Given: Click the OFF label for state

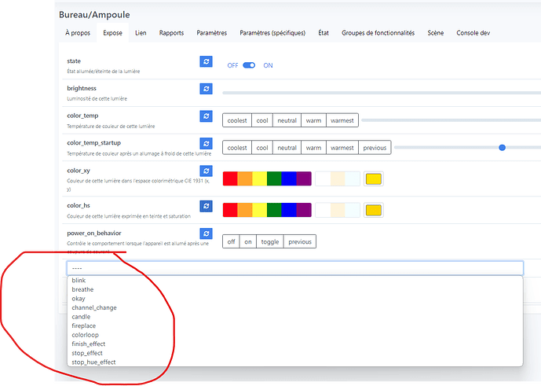Looking at the screenshot, I should tap(232, 66).
